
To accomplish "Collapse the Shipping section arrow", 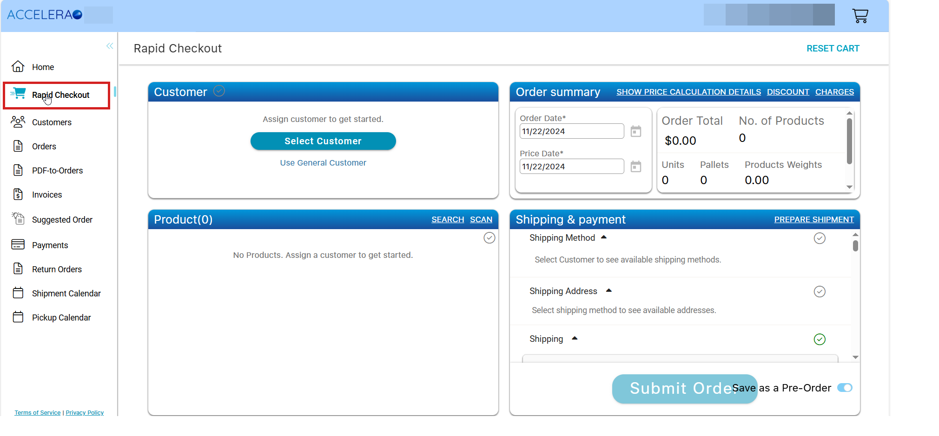I will pyautogui.click(x=575, y=339).
